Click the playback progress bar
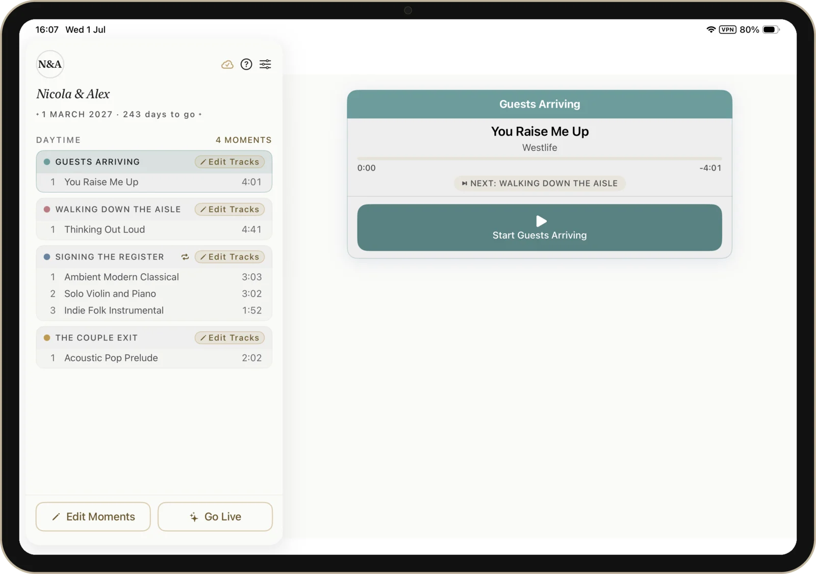This screenshot has height=574, width=816. click(540, 159)
